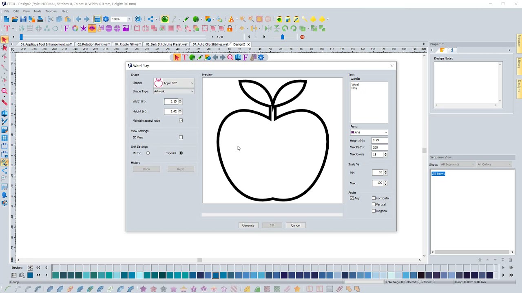Click the red stop sign icon
Image resolution: width=522 pixels, height=293 pixels.
(x=302, y=37)
